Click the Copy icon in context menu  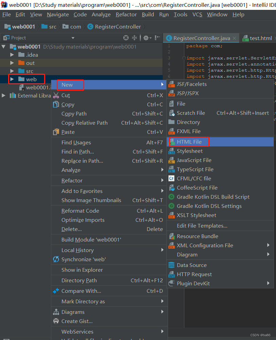56,105
